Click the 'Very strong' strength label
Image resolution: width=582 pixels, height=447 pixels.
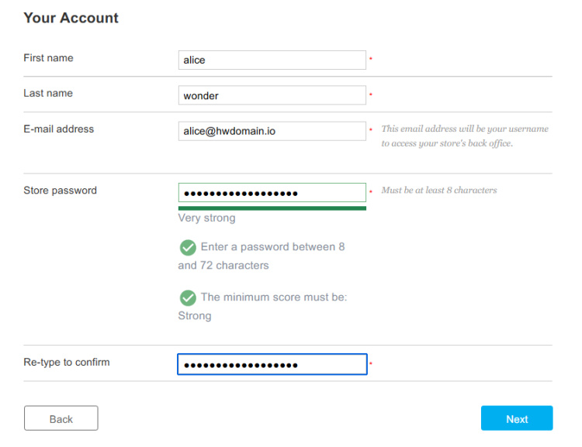point(206,218)
